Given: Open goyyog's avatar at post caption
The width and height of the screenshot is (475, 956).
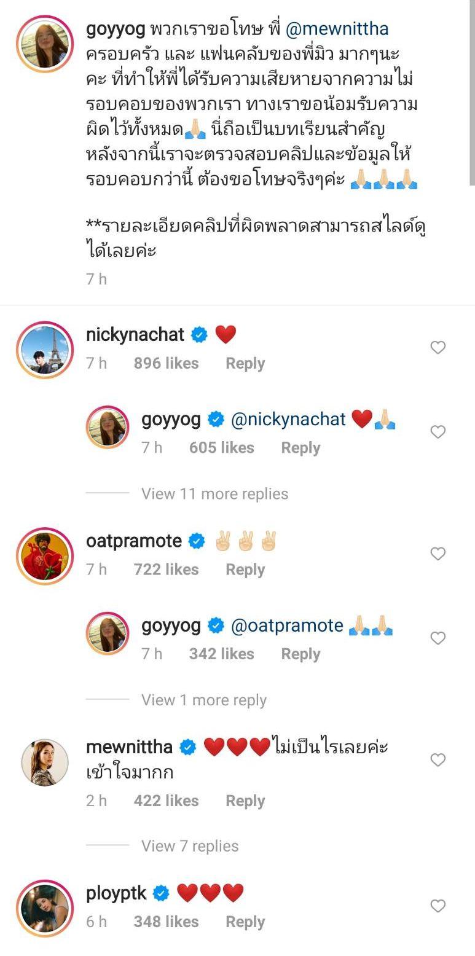Looking at the screenshot, I should [x=45, y=45].
